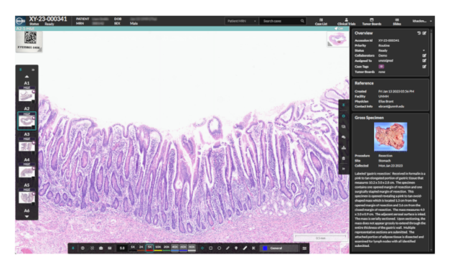
Task: Click the Search cases input field
Action: tap(283, 21)
